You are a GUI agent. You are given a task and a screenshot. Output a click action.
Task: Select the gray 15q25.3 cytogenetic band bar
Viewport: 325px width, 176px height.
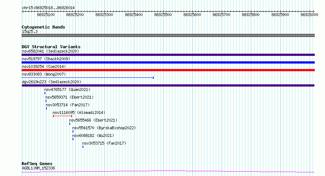coord(168,35)
